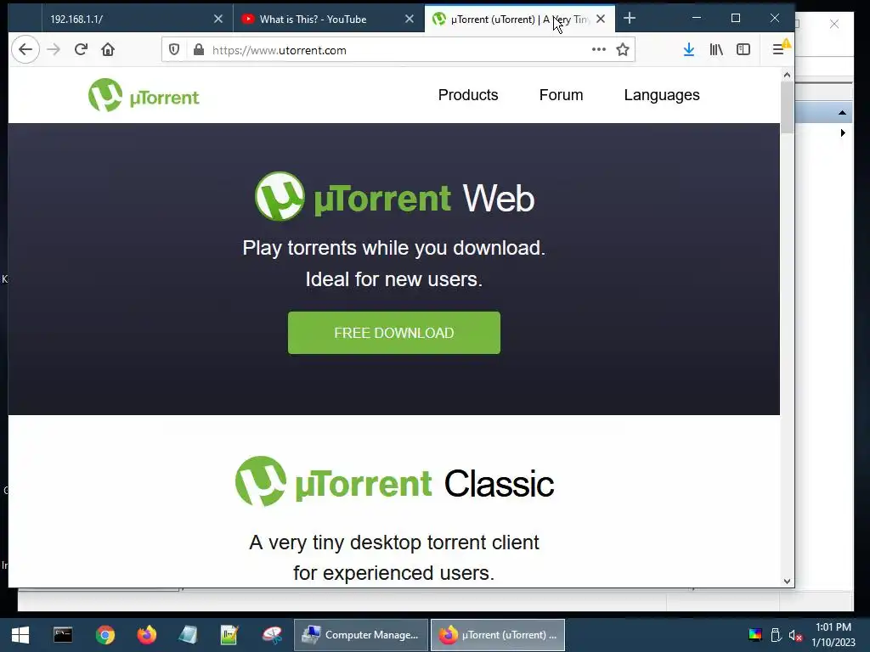The height and width of the screenshot is (652, 870).
Task: Show site security padlock info
Action: 199,50
